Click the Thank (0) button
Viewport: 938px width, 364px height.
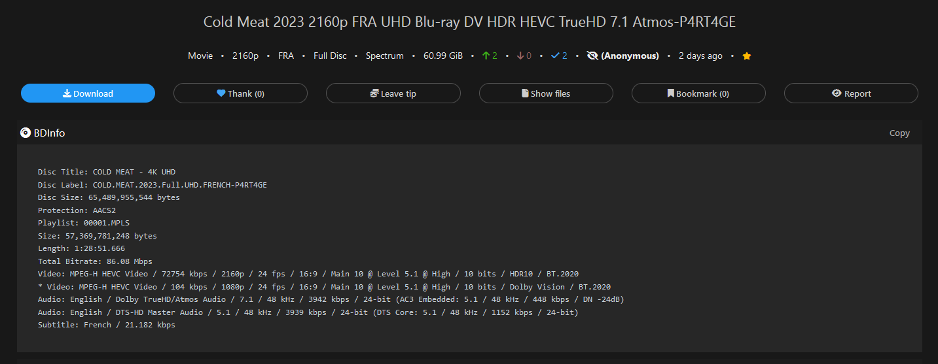tap(240, 93)
